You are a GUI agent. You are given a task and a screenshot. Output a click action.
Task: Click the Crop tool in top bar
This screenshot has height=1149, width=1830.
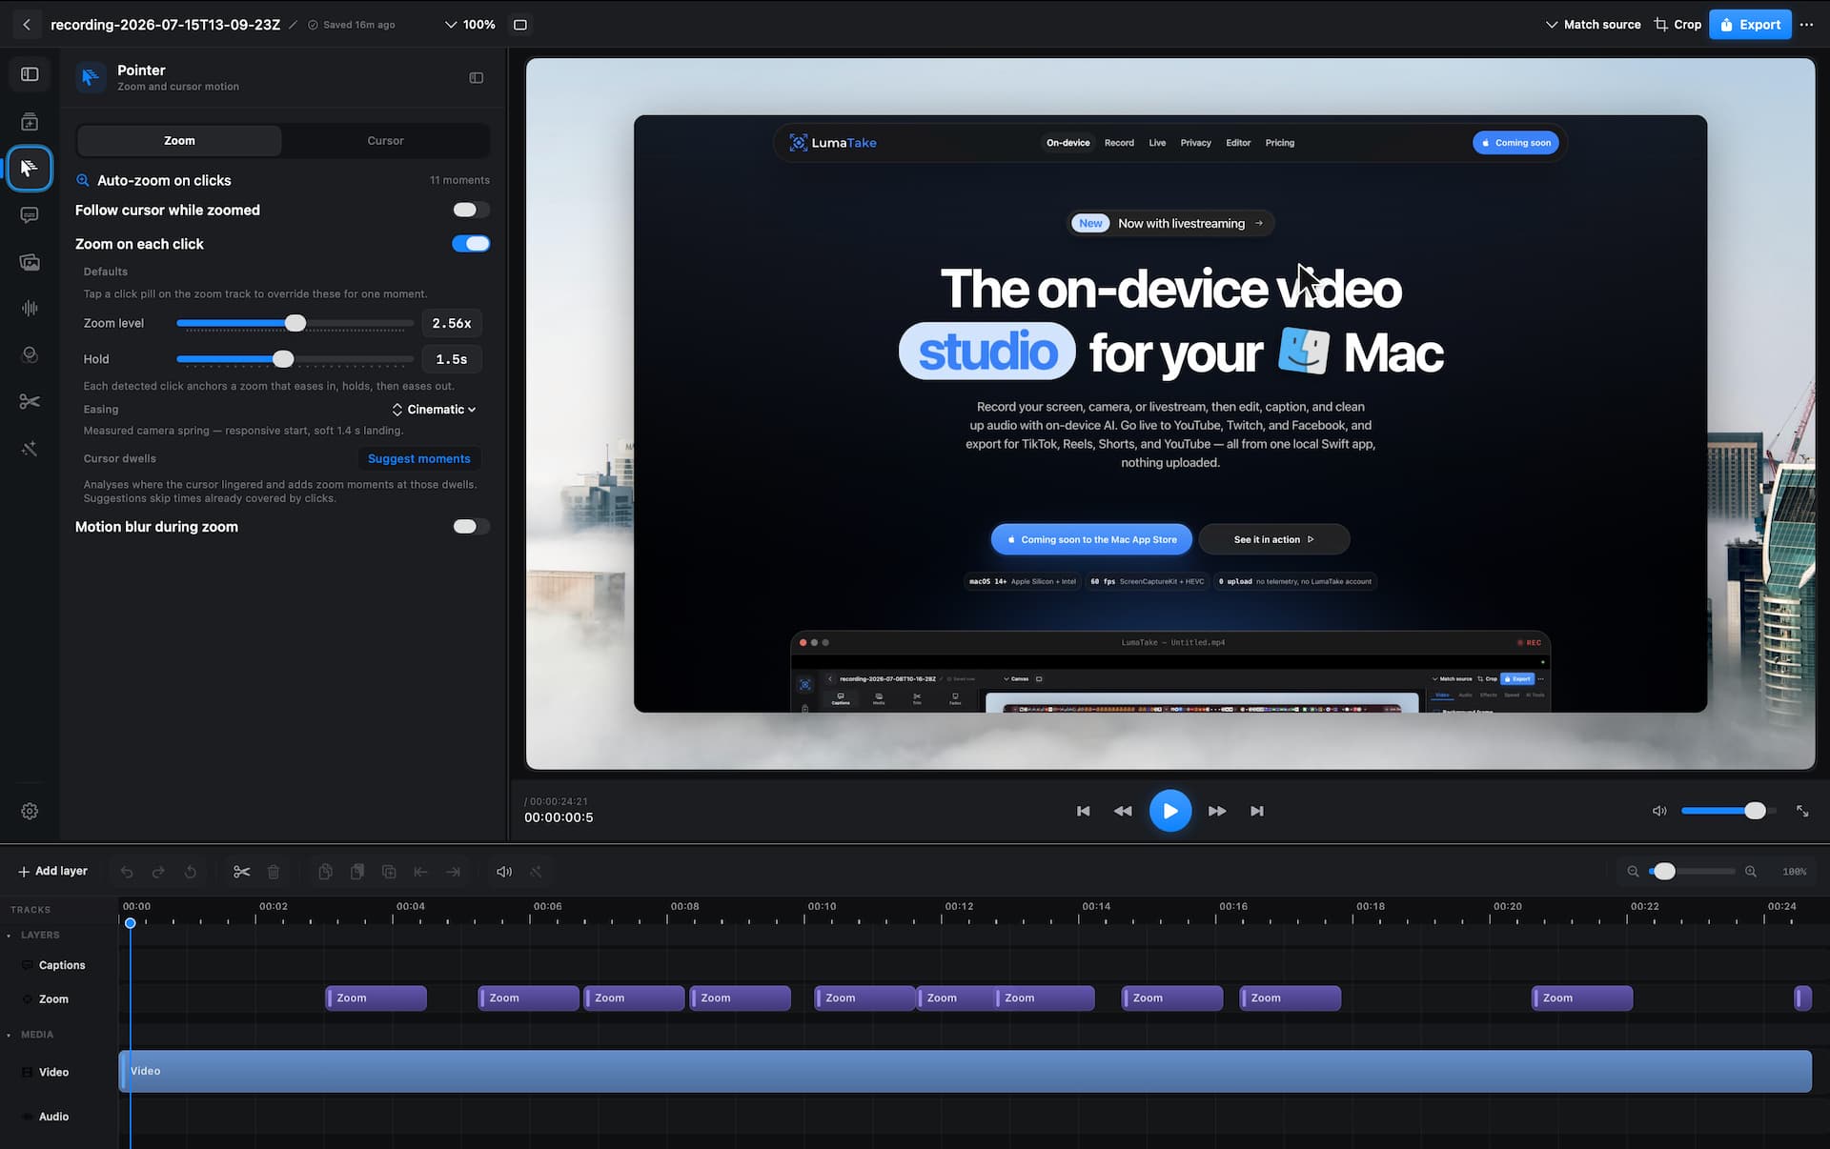pos(1677,25)
